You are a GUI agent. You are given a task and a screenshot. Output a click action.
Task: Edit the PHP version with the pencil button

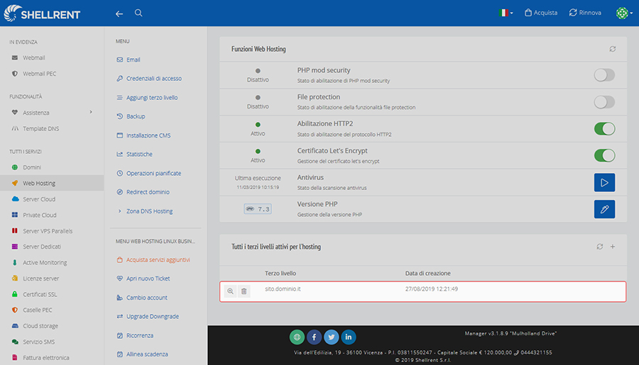pos(604,209)
